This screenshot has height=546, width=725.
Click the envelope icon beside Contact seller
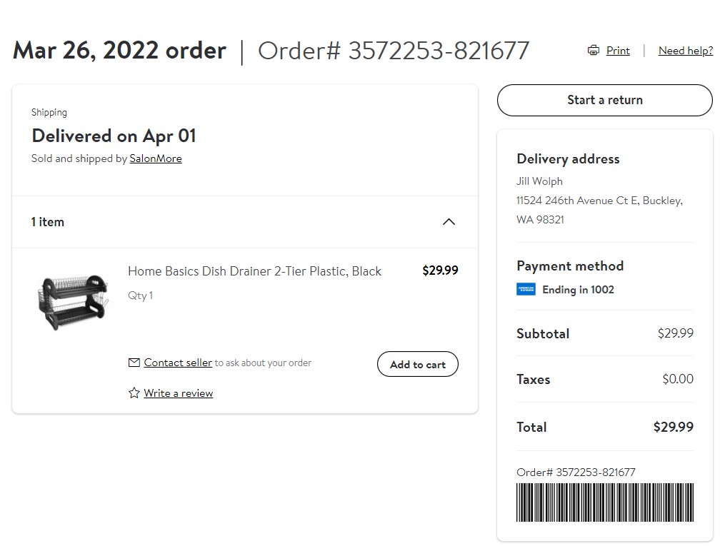point(134,363)
